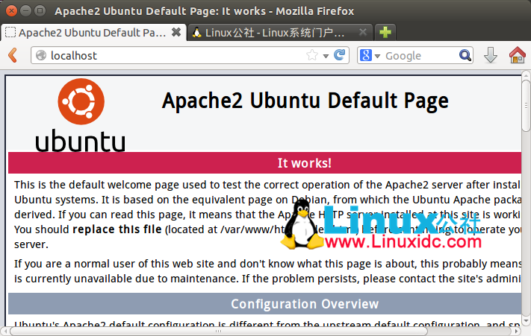
Task: Maximize the Firefox window
Action: (x=40, y=11)
